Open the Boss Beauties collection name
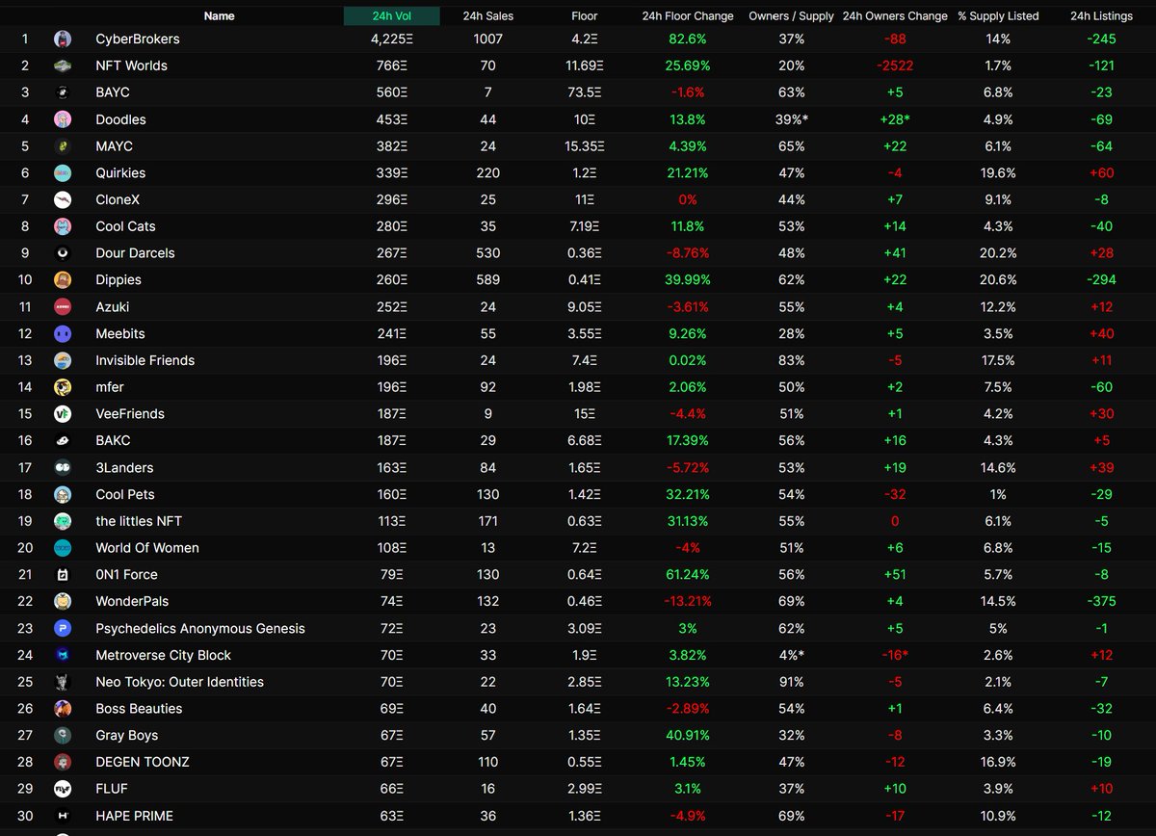The width and height of the screenshot is (1156, 836). click(140, 709)
